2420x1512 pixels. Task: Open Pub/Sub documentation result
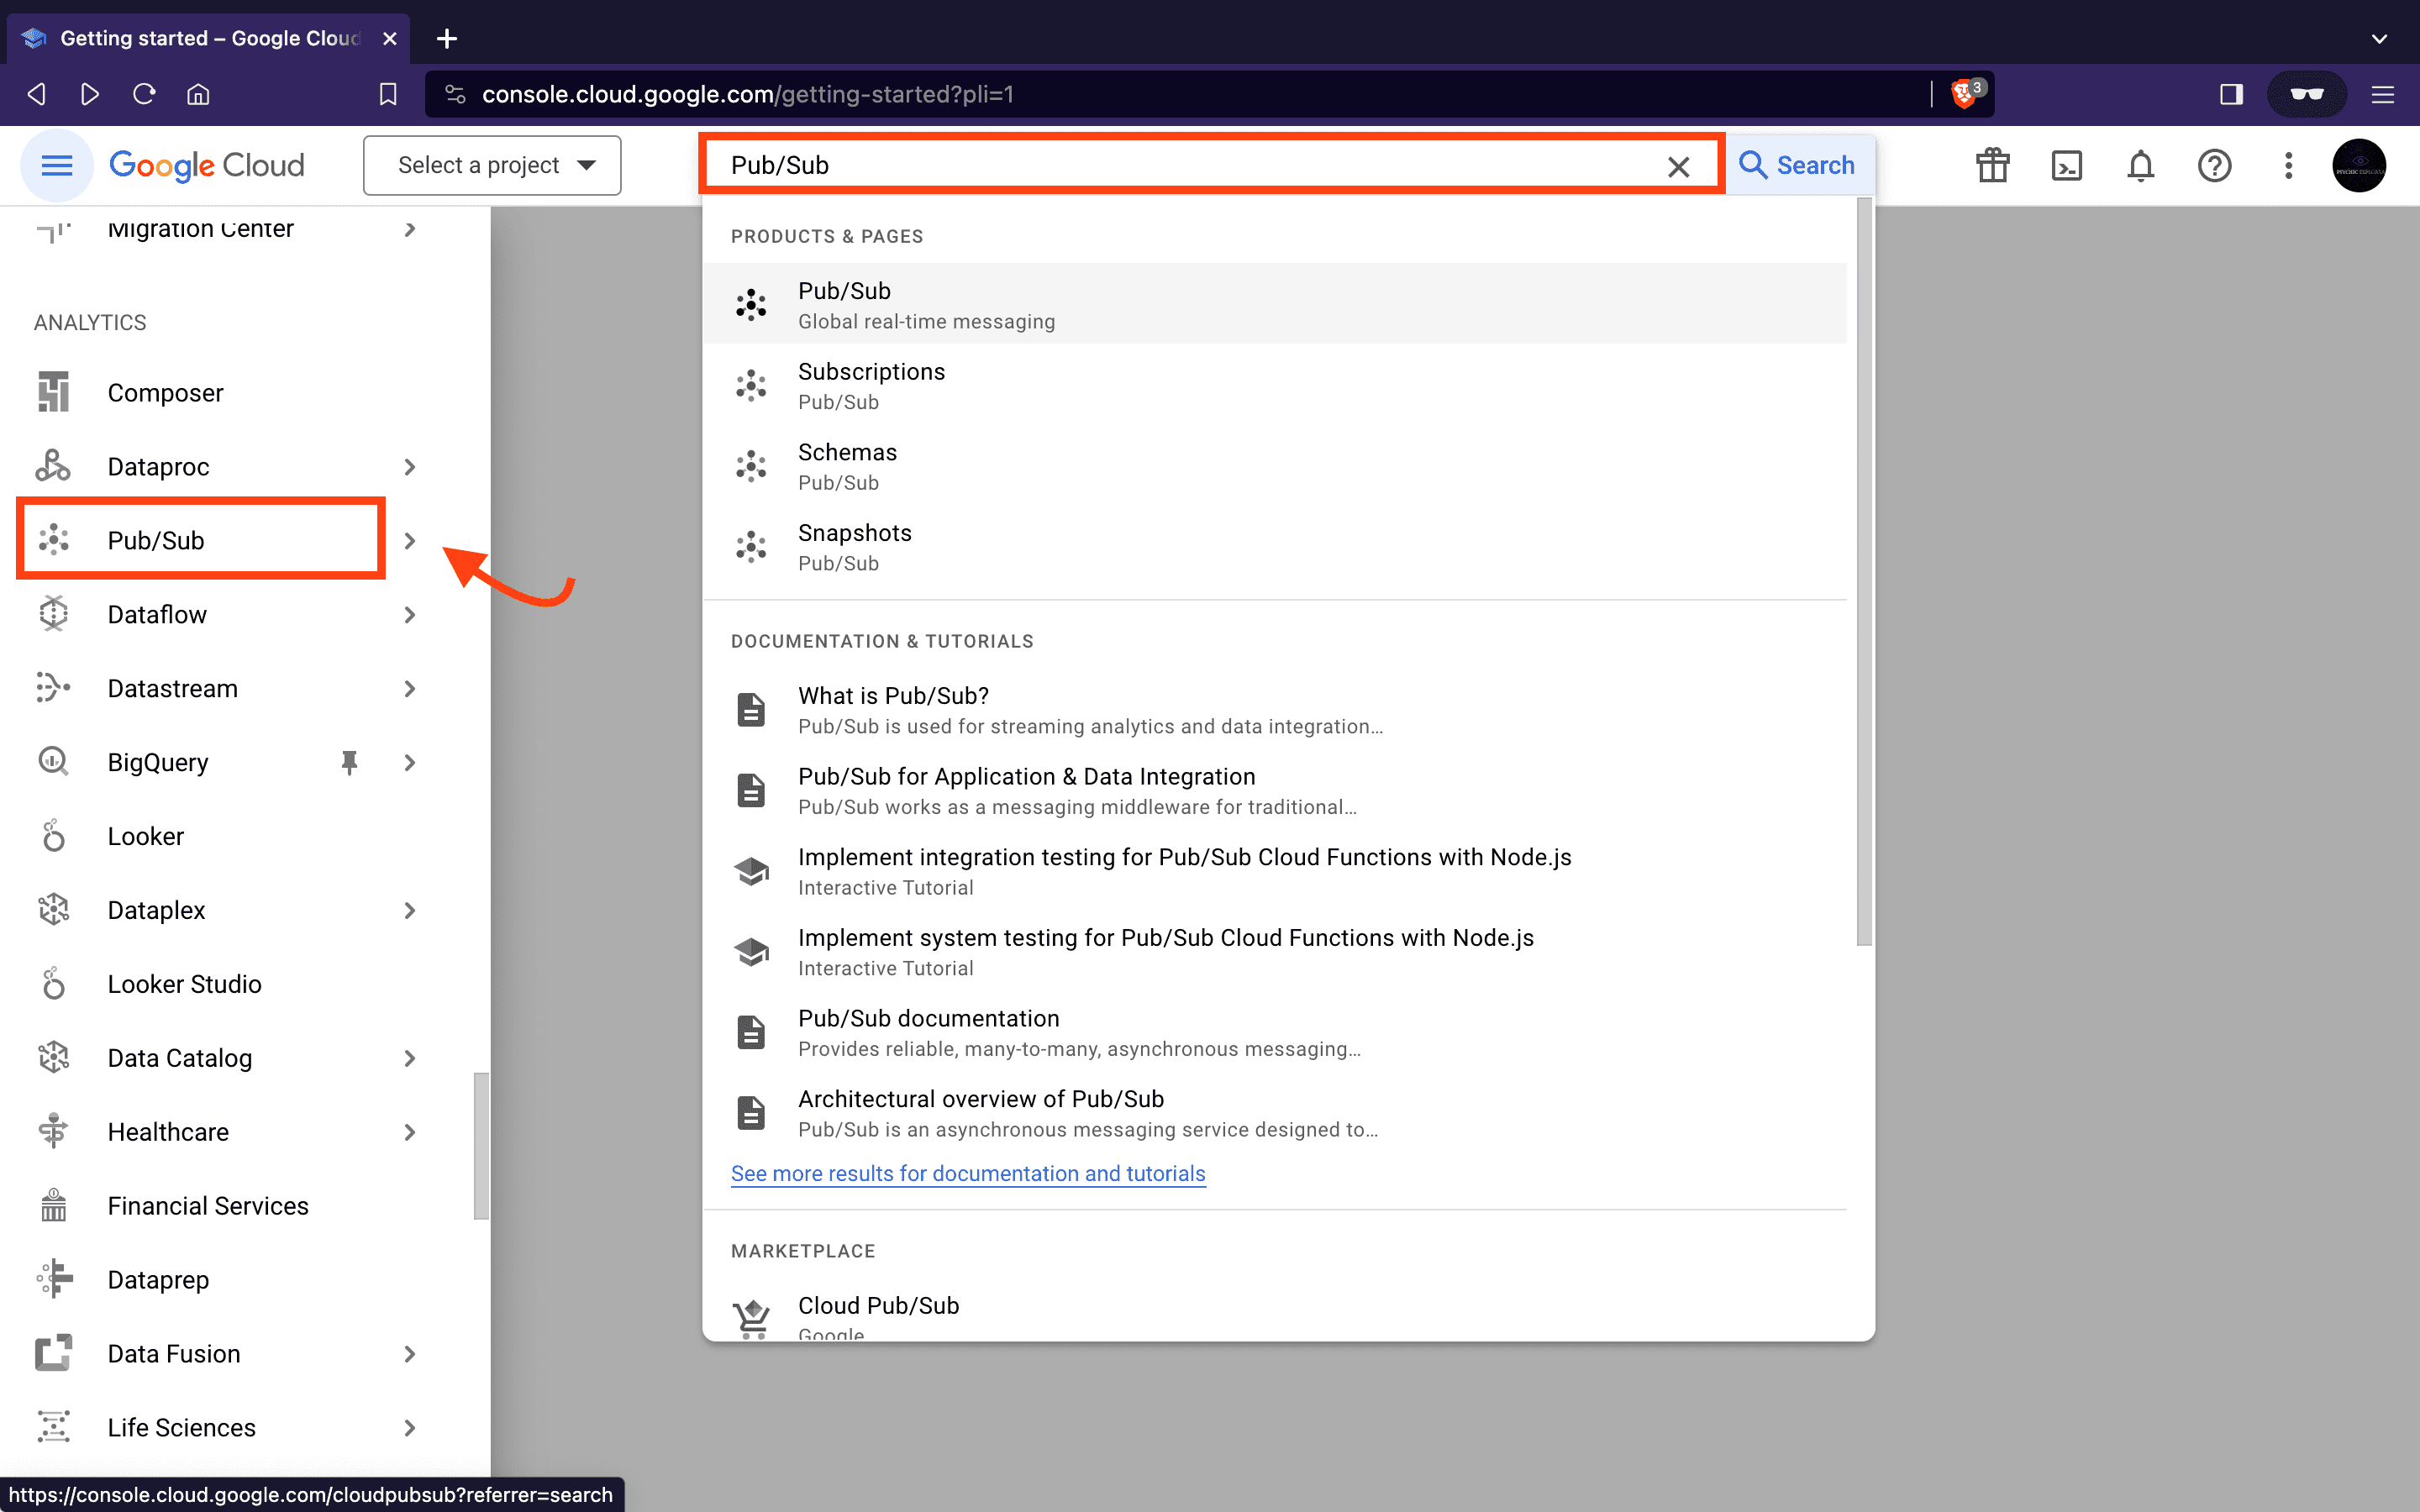pos(1274,1032)
